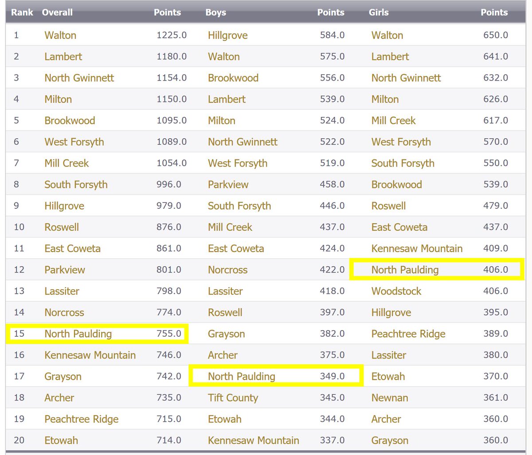
Task: Open Hillgrove in the Overall column
Action: click(64, 206)
